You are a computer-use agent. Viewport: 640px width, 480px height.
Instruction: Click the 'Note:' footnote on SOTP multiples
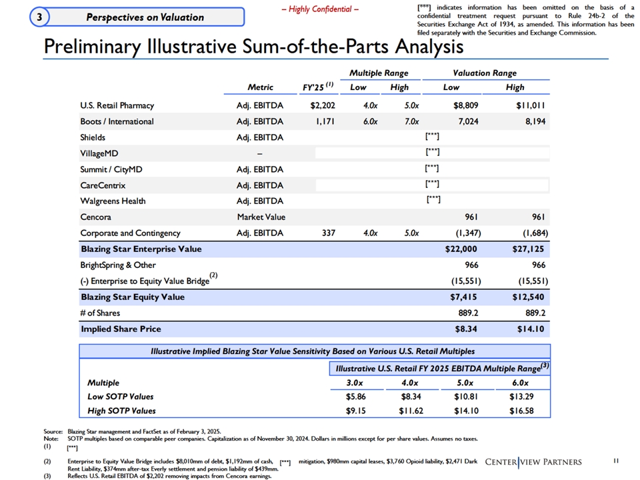tap(261, 439)
